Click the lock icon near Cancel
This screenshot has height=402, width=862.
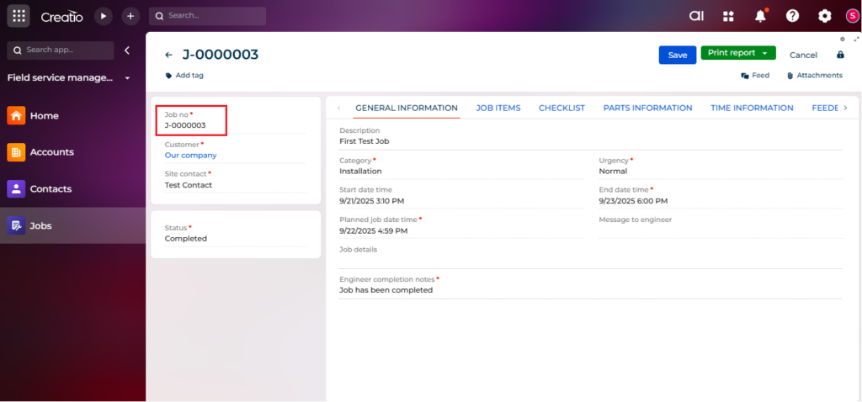tap(840, 55)
